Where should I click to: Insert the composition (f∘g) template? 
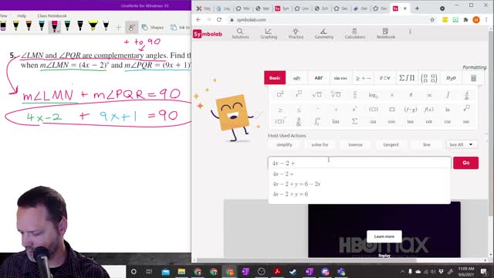pos(411,110)
